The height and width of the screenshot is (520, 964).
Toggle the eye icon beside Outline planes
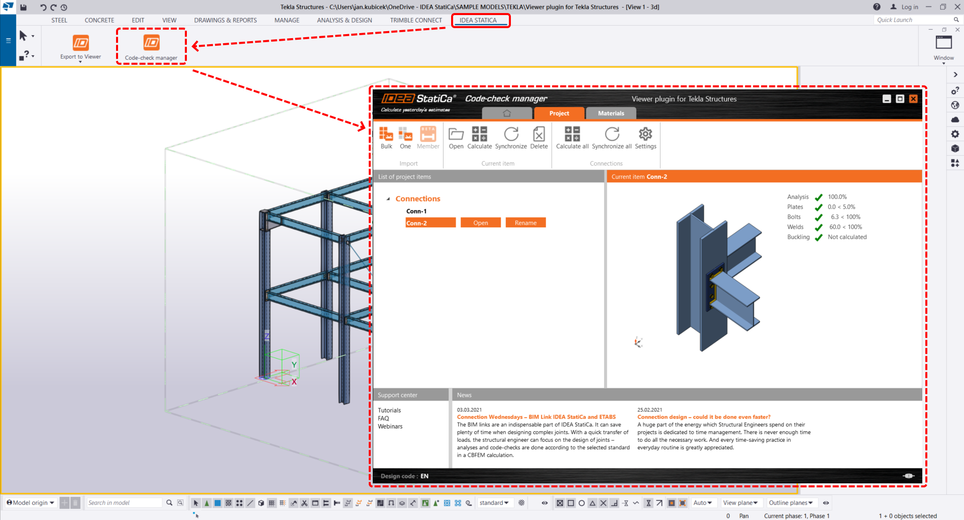pos(826,503)
